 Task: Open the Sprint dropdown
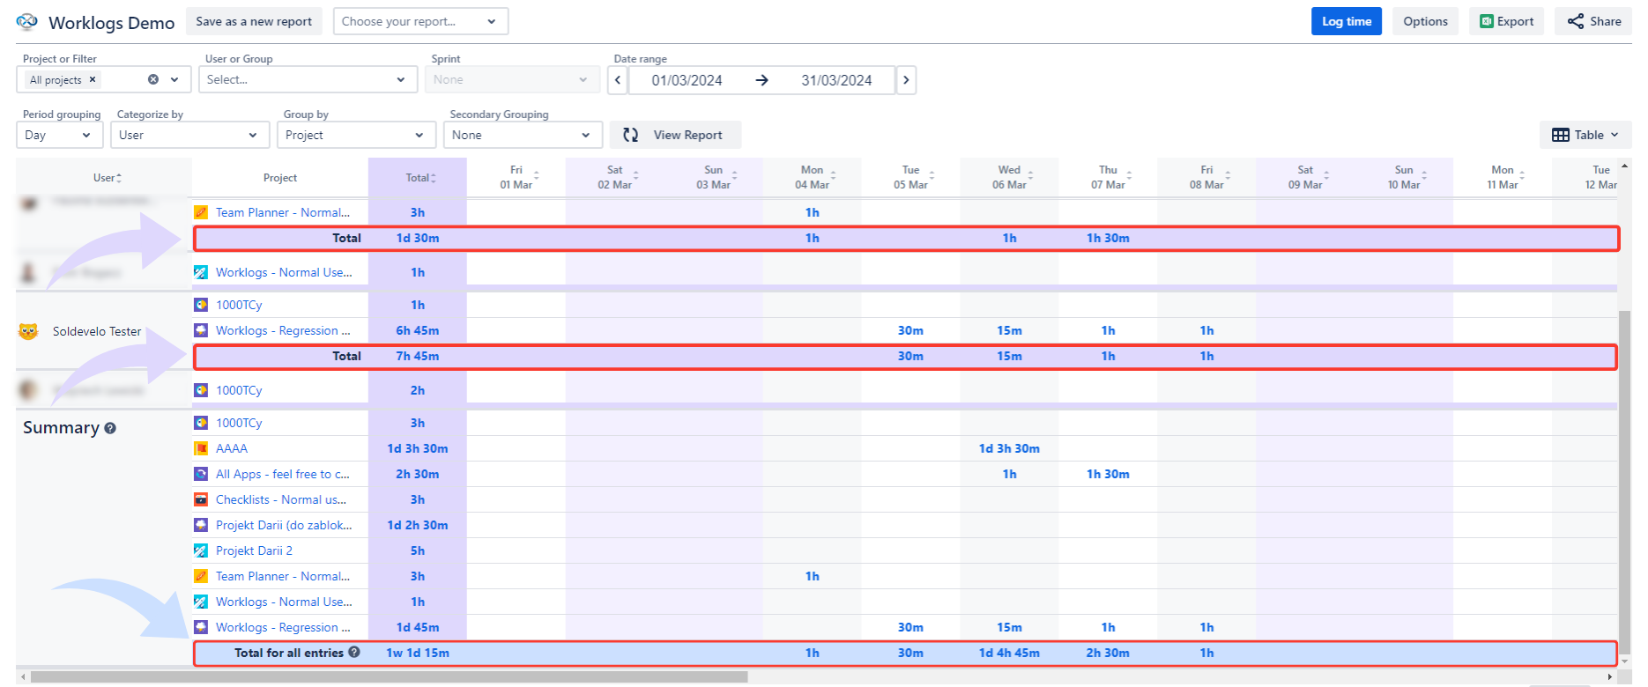tap(512, 79)
